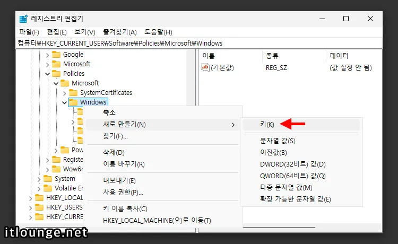The image size is (398, 244).
Task: Collapse the Microsoft key under Policies
Action: point(56,83)
